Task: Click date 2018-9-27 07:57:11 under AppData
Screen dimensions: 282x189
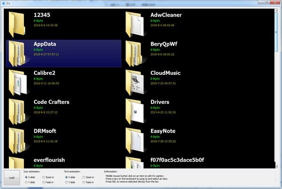Action: [46, 55]
